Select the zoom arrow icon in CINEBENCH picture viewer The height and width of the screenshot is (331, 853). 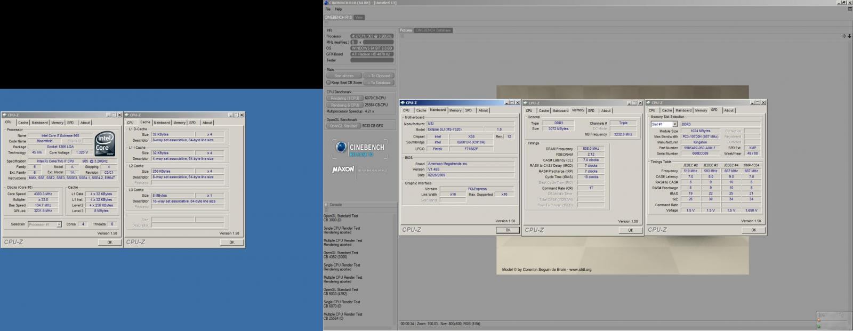click(849, 36)
